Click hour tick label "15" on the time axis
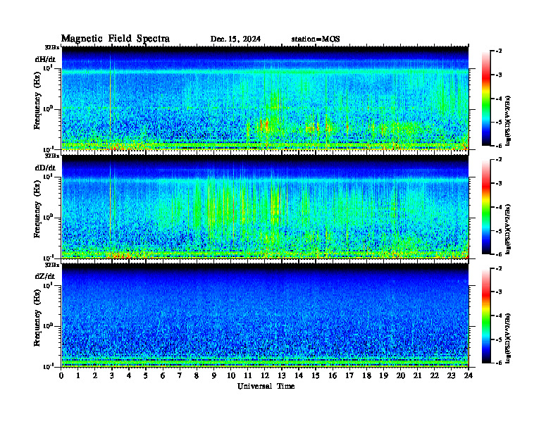This screenshot has width=558, height=431. pos(316,375)
